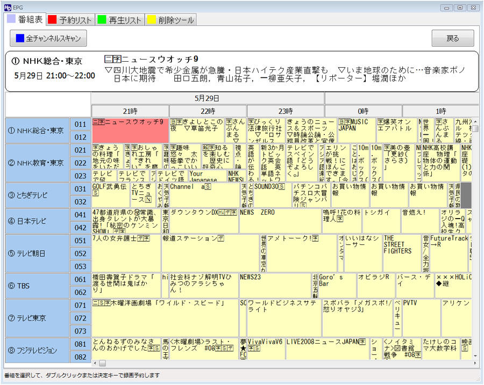Select the SOUND30 program
Image resolution: width=484 pixels, height=385 pixels.
273,195
